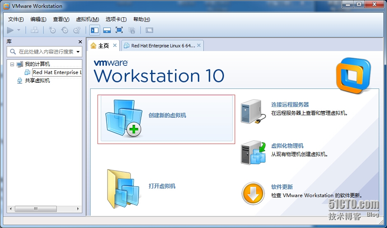
Task: Close the 库 library panel
Action: click(80, 42)
